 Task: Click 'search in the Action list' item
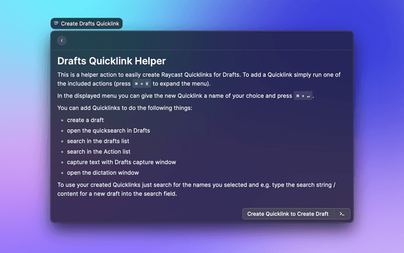[x=99, y=151]
